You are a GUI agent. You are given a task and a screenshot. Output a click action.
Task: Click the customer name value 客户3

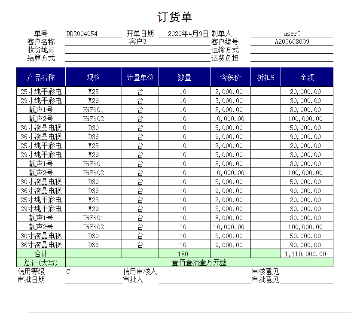click(x=137, y=42)
